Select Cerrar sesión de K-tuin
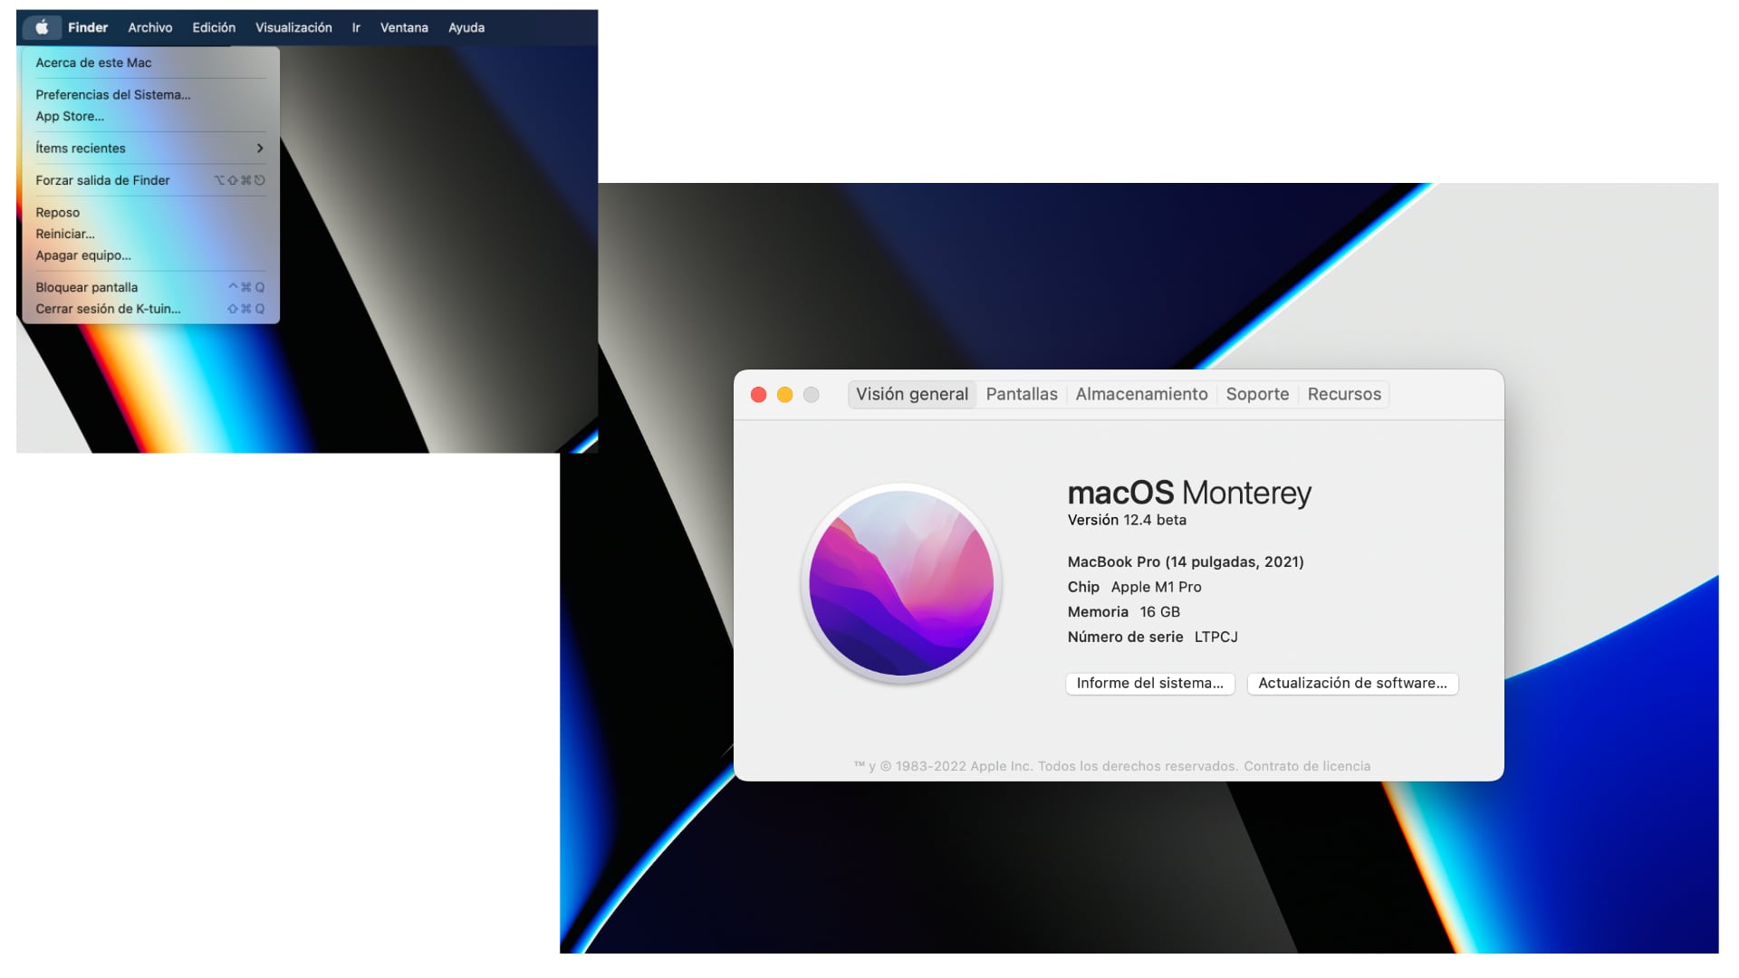This screenshot has height=978, width=1739. pyautogui.click(x=110, y=309)
